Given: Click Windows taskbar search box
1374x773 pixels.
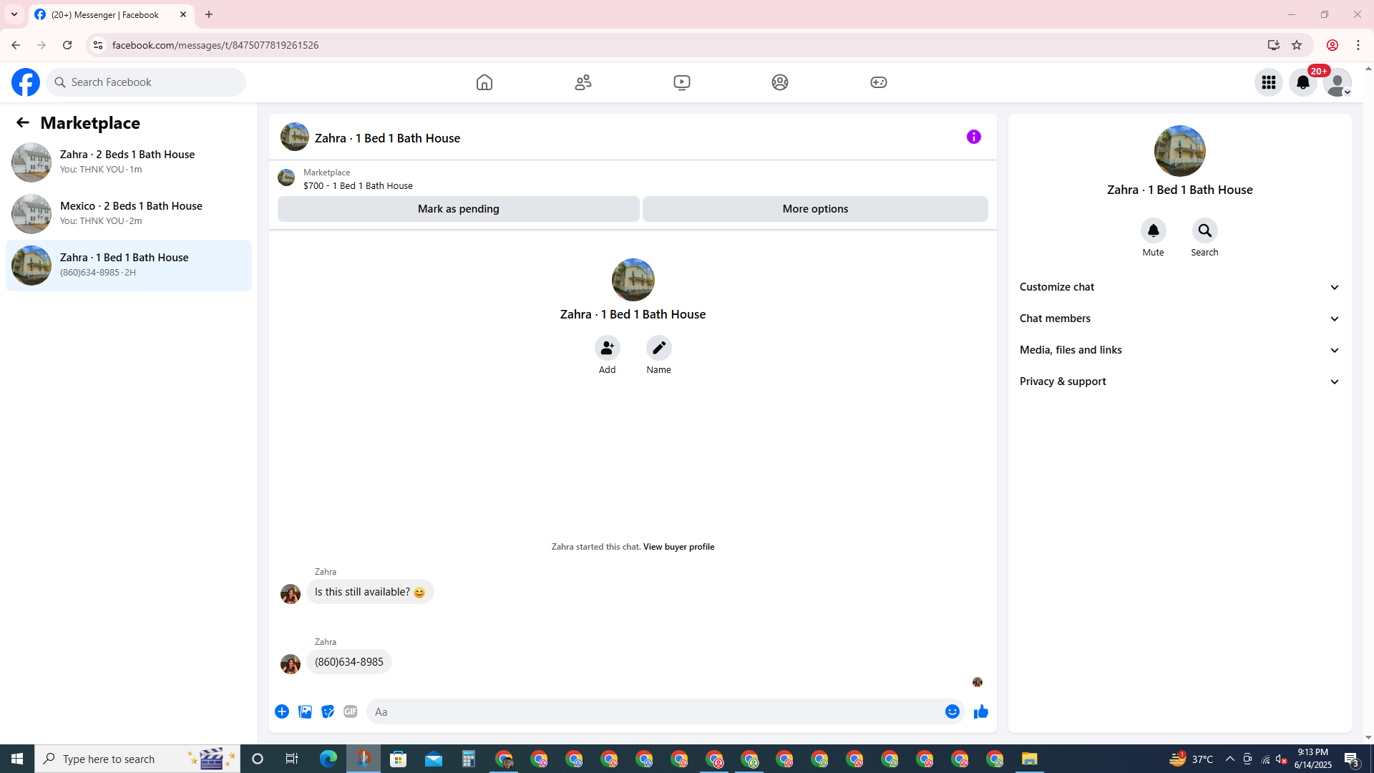Looking at the screenshot, I should point(137,759).
